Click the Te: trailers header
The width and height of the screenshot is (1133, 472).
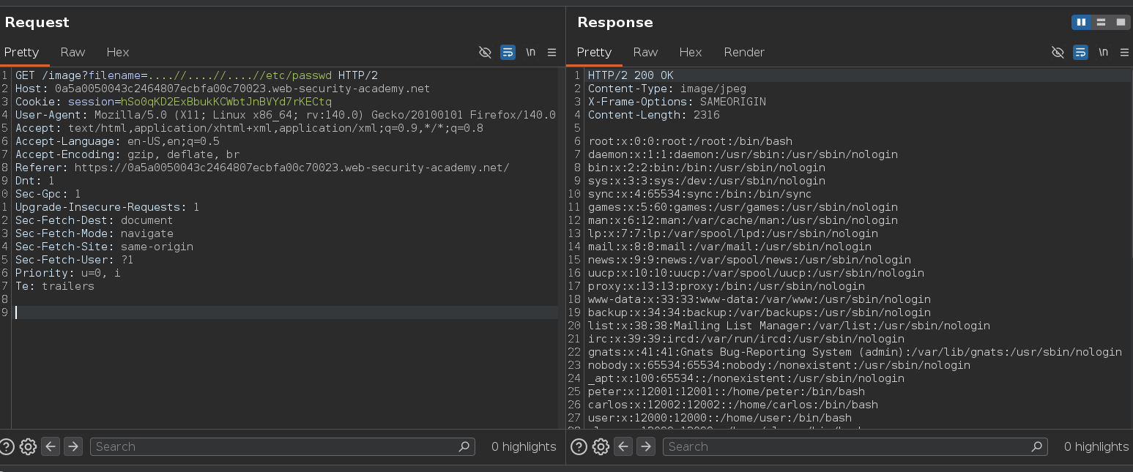click(55, 286)
